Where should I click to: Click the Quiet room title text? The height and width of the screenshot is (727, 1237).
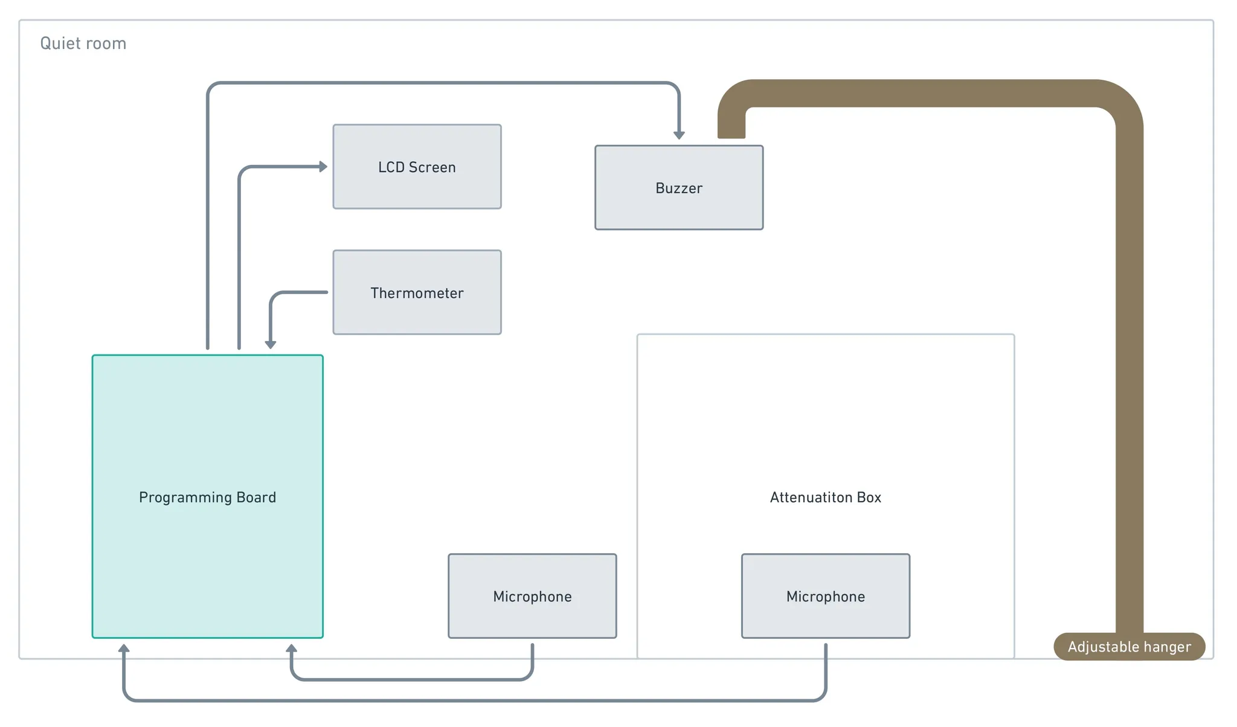click(83, 43)
